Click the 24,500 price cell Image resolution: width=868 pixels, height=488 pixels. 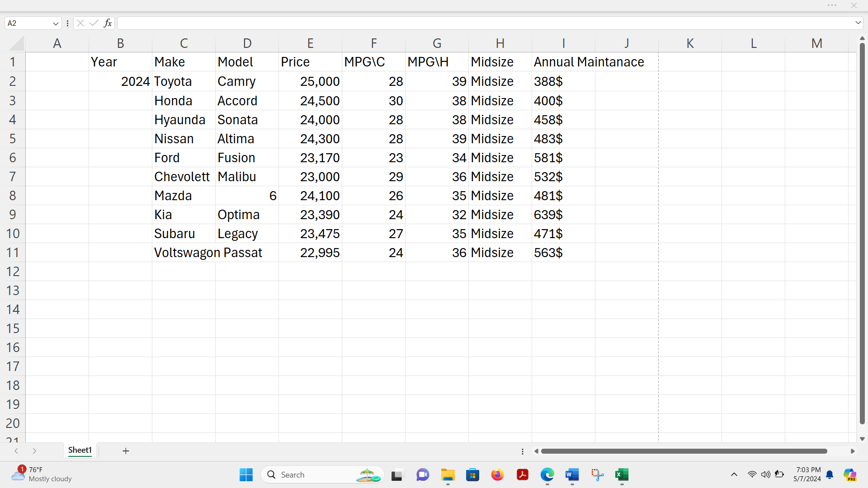pyautogui.click(x=310, y=101)
